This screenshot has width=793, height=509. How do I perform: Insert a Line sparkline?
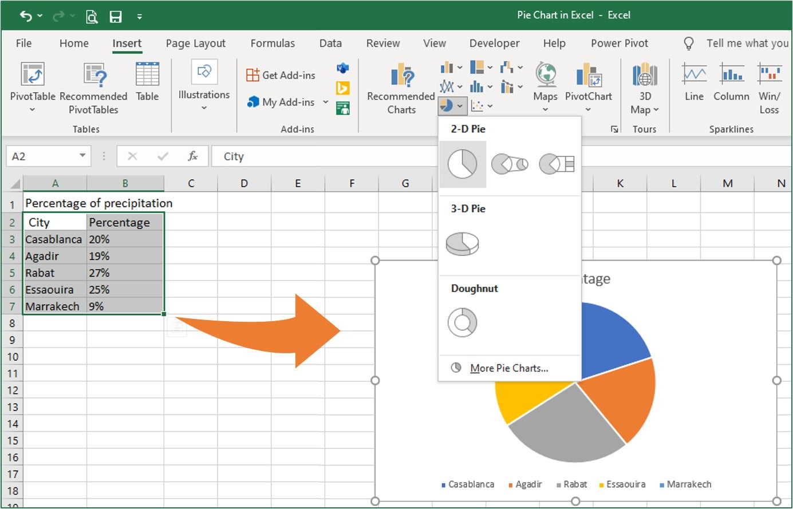(x=693, y=83)
